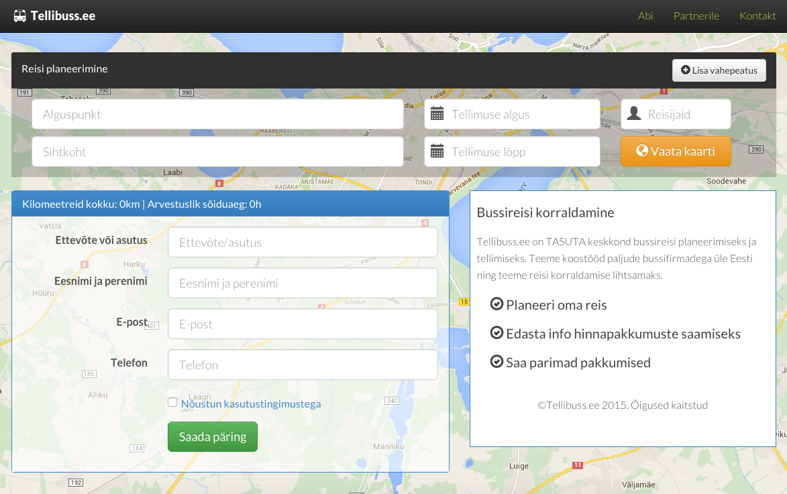Click the Lisa vahepeatus button
The height and width of the screenshot is (494, 787).
pyautogui.click(x=719, y=70)
